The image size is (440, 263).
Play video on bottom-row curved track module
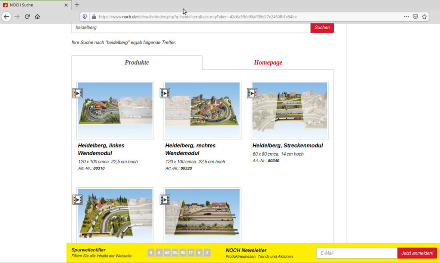click(77, 199)
